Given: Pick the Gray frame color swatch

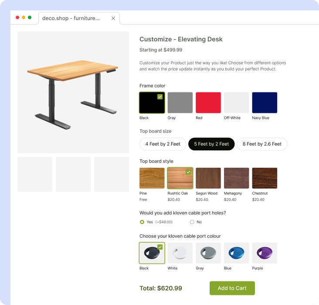Looking at the screenshot, I should coord(180,103).
